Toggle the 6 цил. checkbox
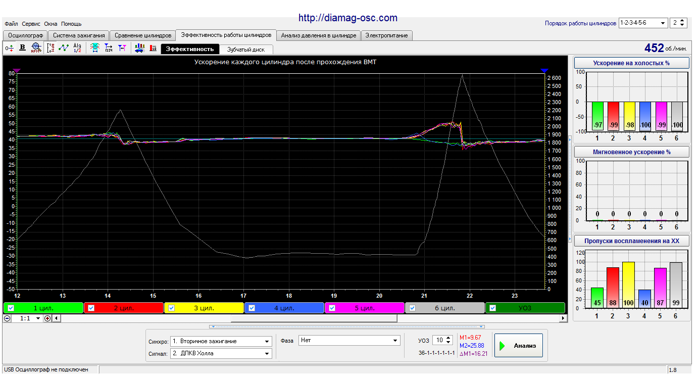Screen dimensions: 698x376 point(412,308)
